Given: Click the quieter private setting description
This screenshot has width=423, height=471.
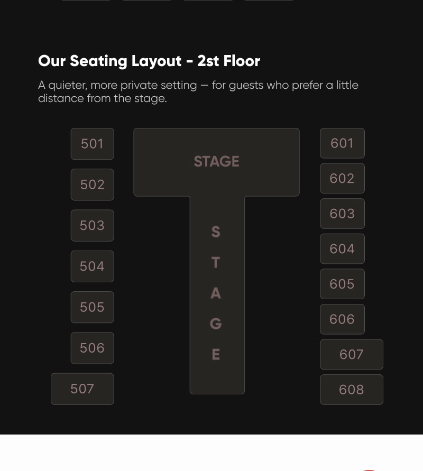Looking at the screenshot, I should click(198, 91).
